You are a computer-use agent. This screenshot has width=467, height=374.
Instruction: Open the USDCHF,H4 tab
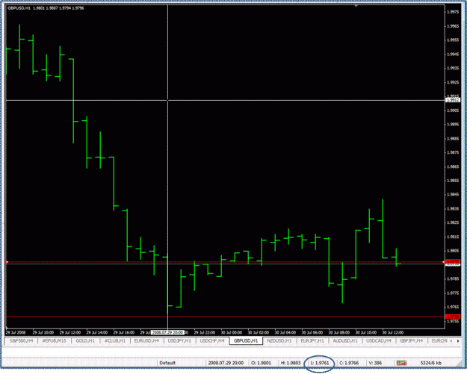click(x=212, y=340)
